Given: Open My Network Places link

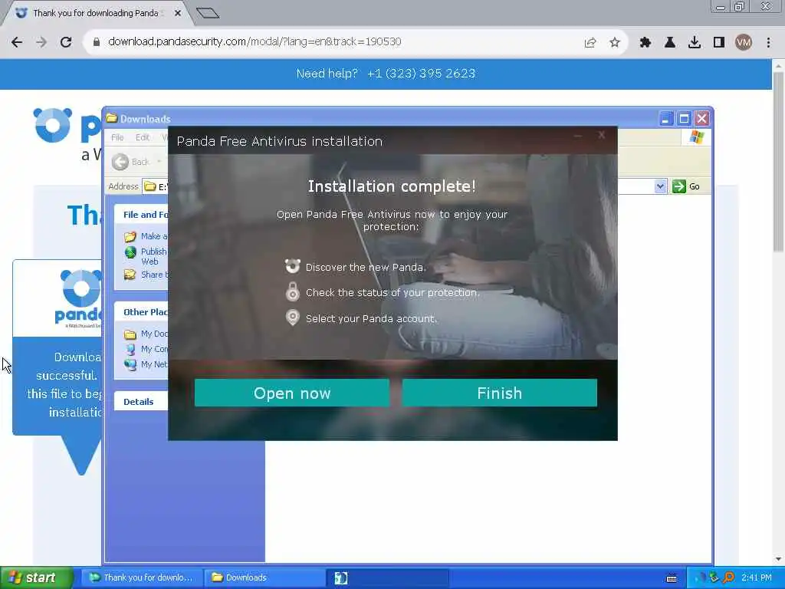Looking at the screenshot, I should tap(154, 364).
